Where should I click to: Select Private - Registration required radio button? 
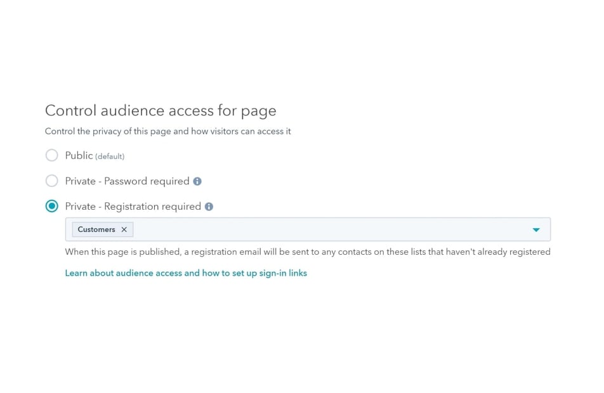pos(52,207)
